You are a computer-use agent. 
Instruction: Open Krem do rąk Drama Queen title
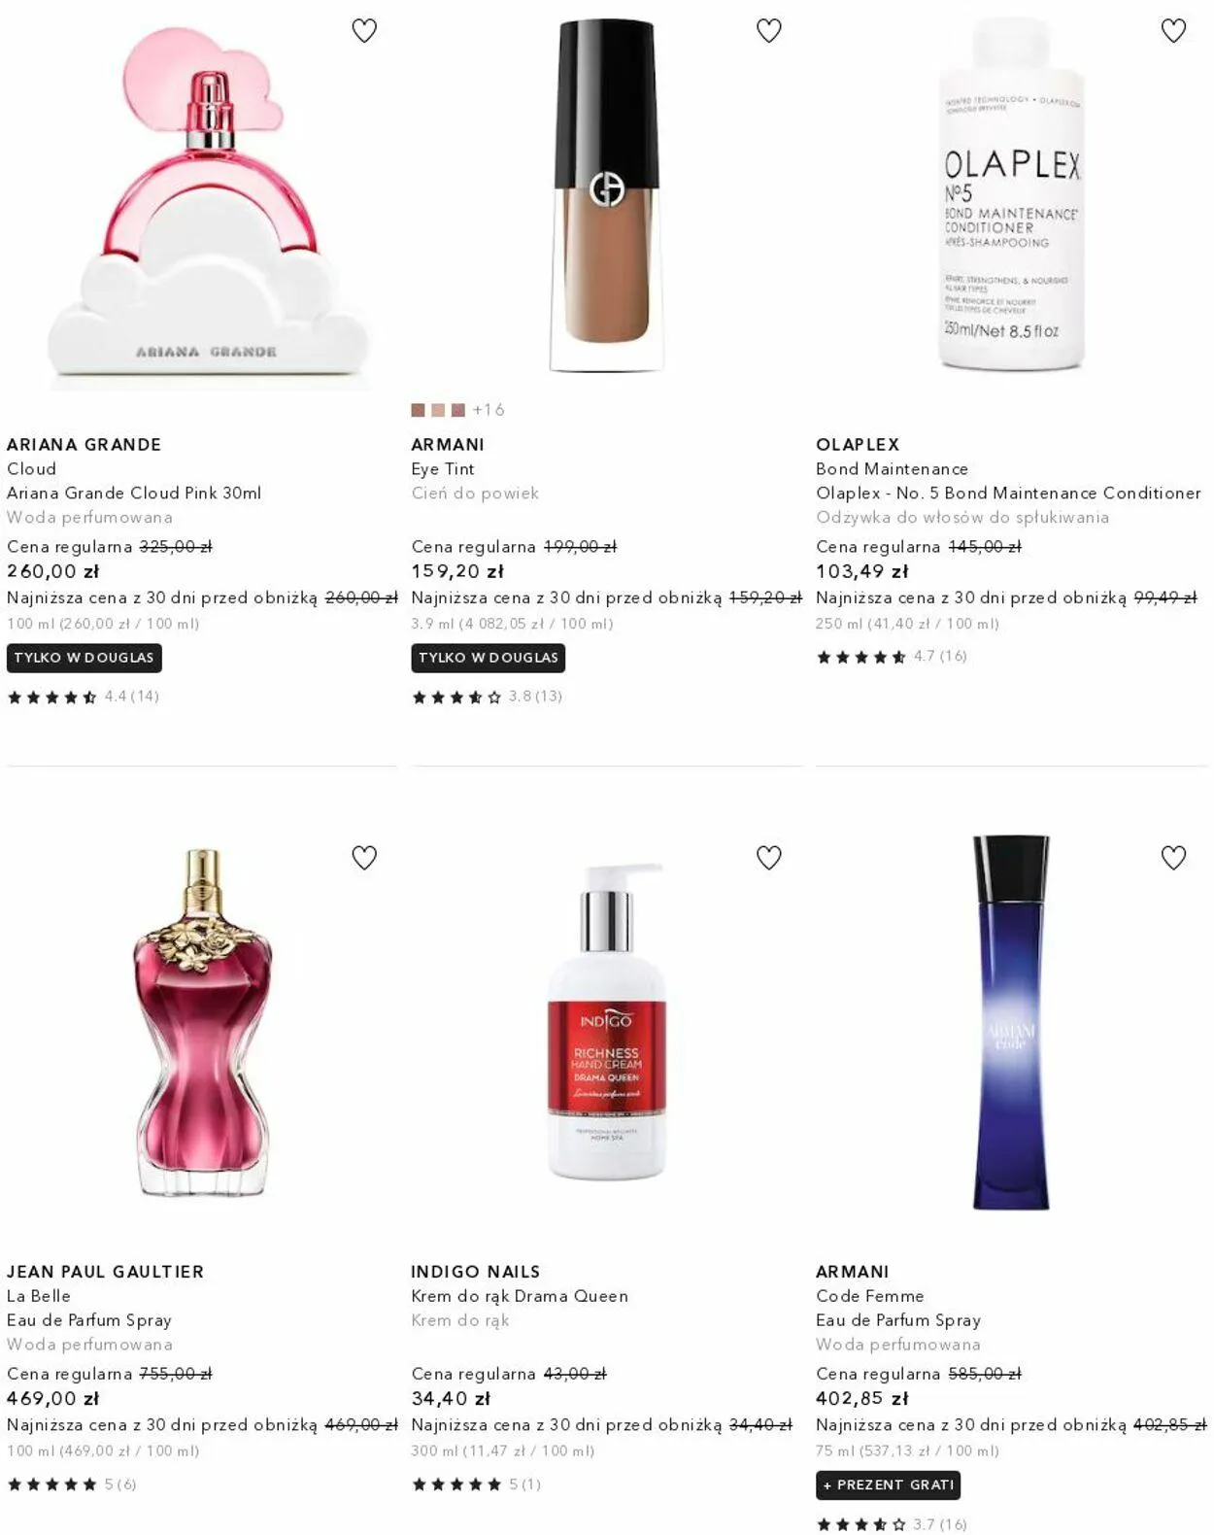pos(520,1296)
